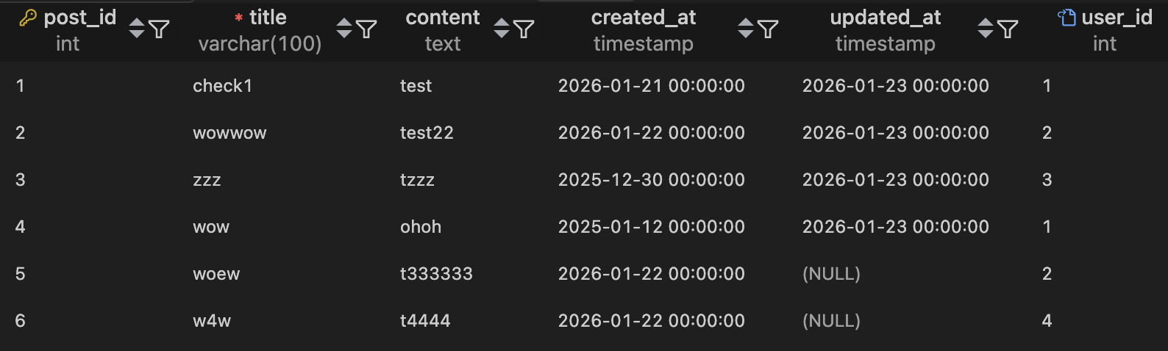This screenshot has height=351, width=1168.
Task: Toggle sort arrows on post_id column
Action: [137, 29]
